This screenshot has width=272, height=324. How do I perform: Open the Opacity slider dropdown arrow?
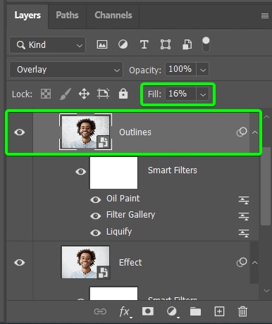tap(203, 70)
